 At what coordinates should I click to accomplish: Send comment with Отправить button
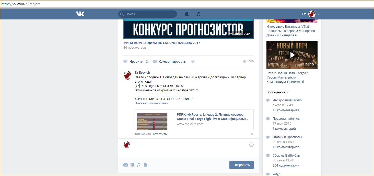click(241, 165)
